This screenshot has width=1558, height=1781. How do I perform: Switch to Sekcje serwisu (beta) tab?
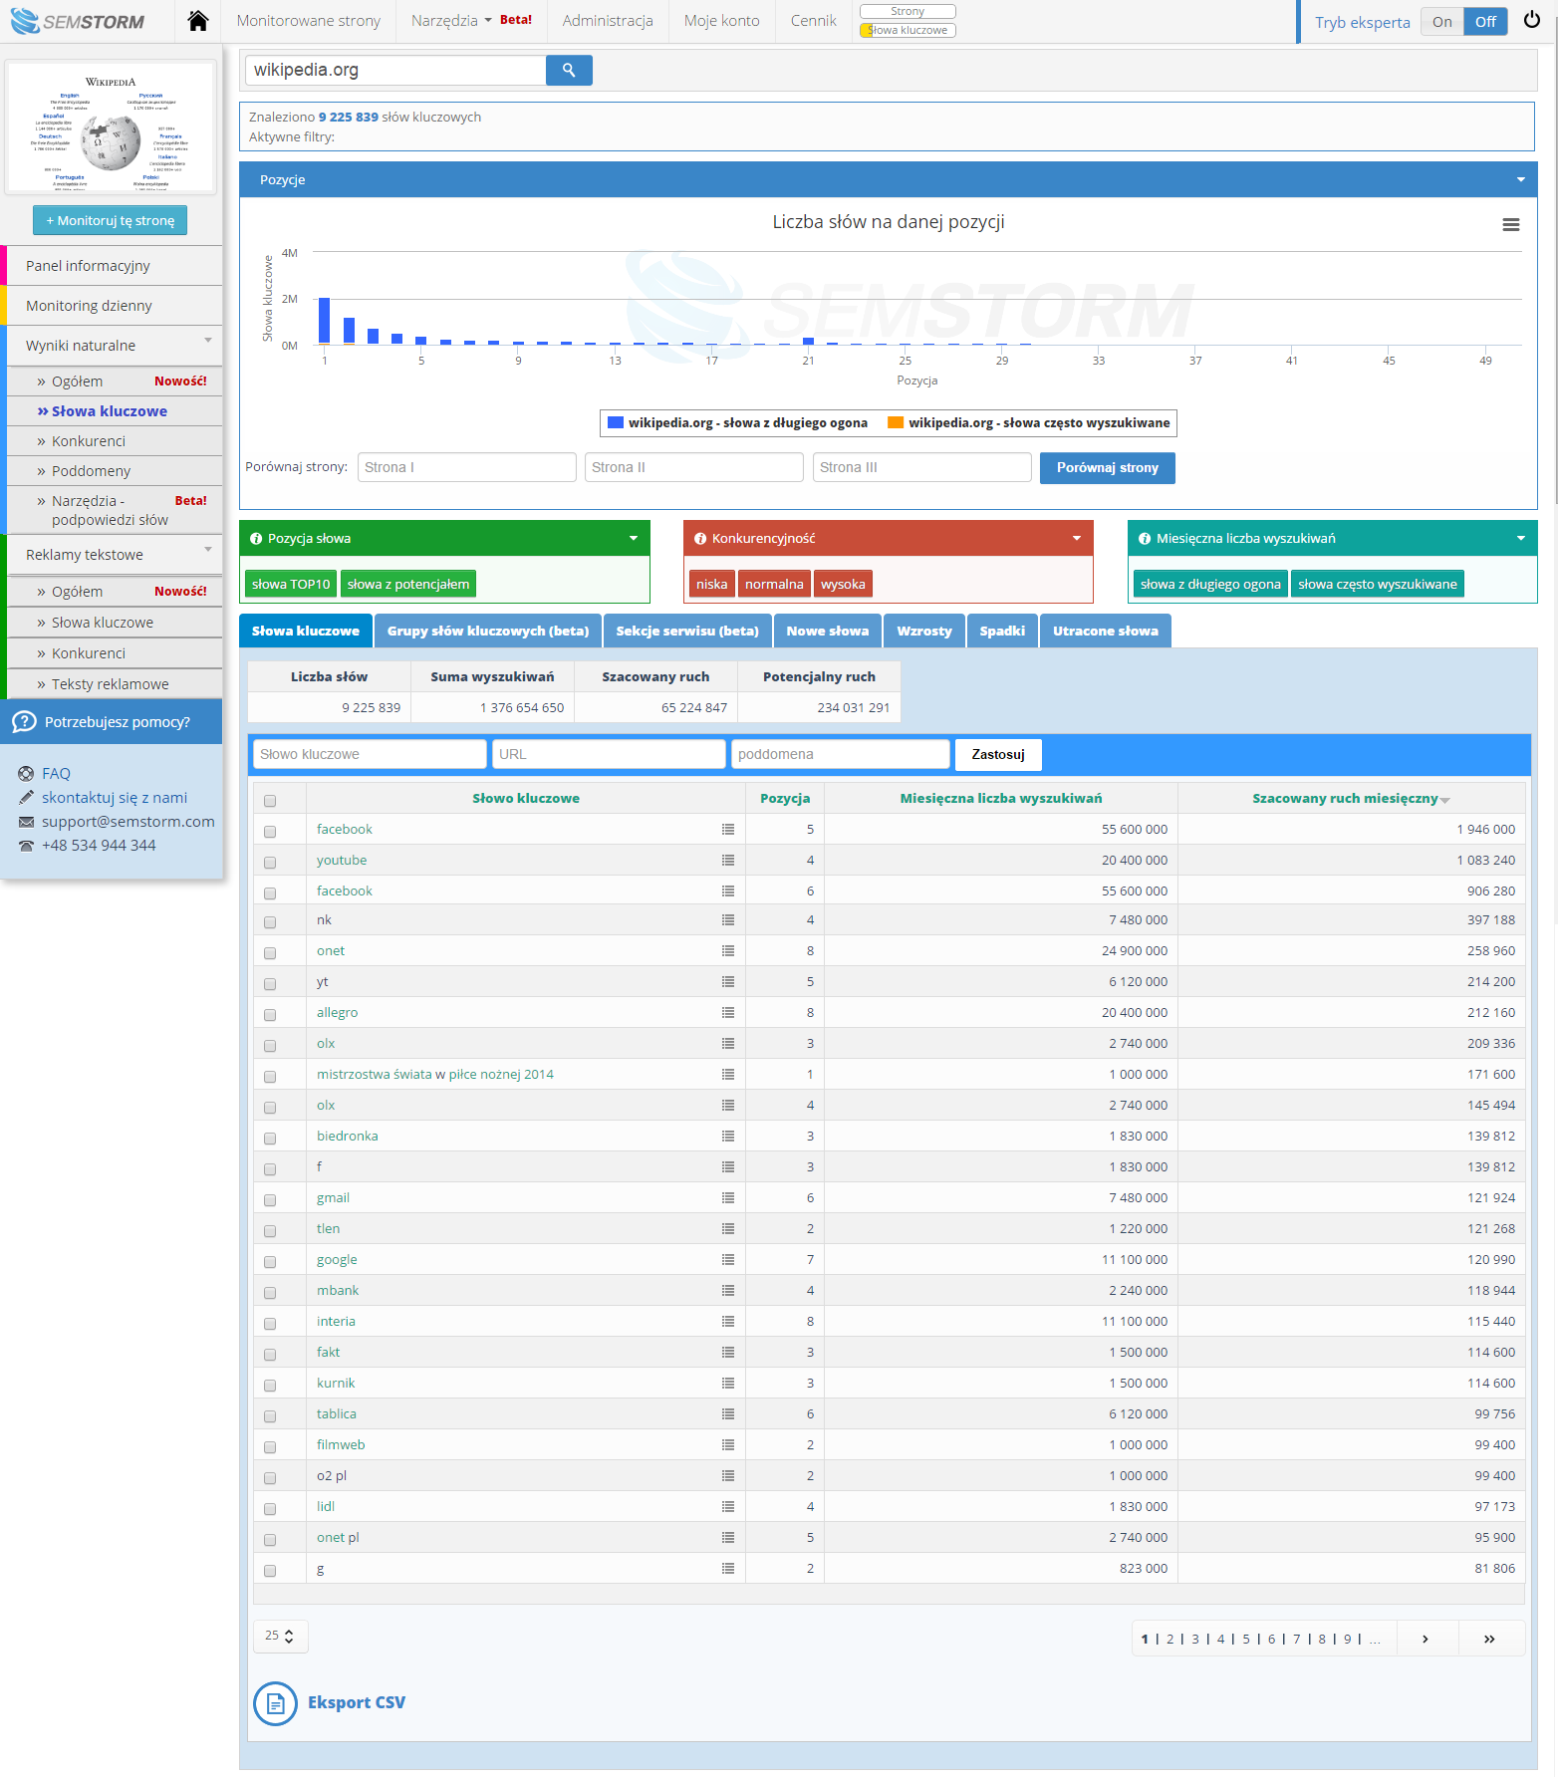[687, 632]
